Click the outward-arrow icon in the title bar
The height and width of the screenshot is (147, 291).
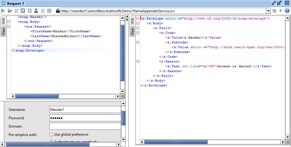[x=279, y=3]
